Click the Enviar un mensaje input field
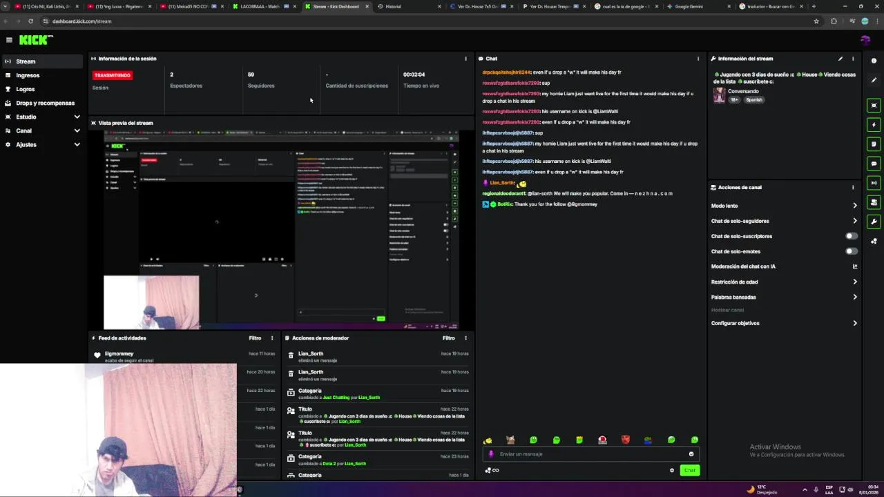The width and height of the screenshot is (884, 497). coord(590,454)
